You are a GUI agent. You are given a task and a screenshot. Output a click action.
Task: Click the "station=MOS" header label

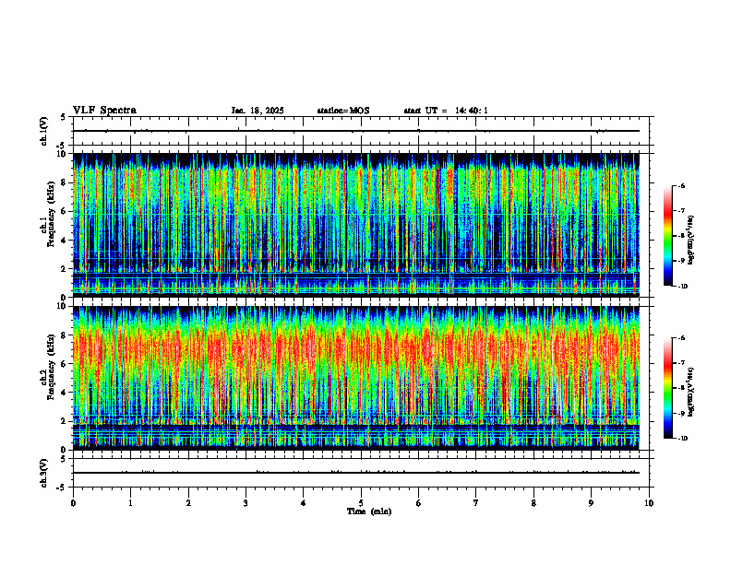point(343,111)
